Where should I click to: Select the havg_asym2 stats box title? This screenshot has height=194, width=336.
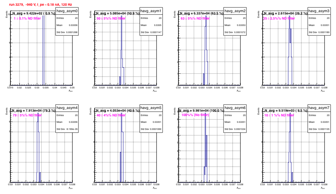pyautogui.click(x=235, y=11)
